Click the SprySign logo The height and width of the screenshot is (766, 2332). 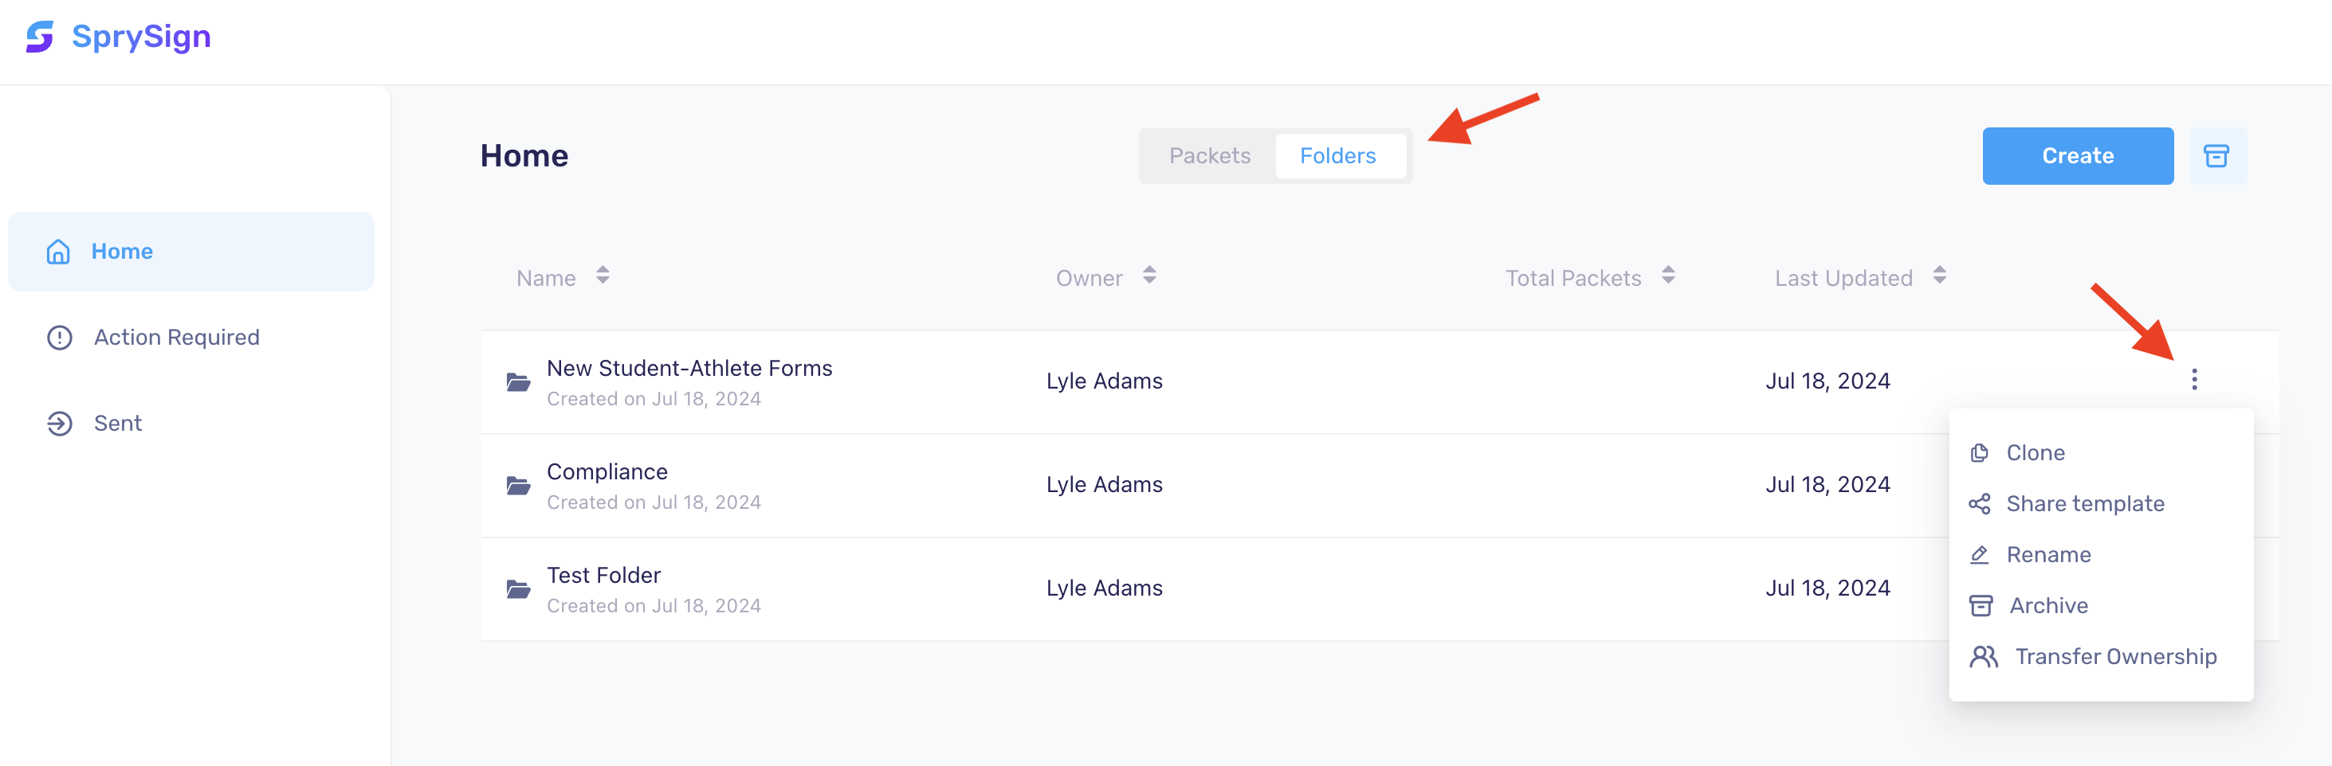pos(118,36)
